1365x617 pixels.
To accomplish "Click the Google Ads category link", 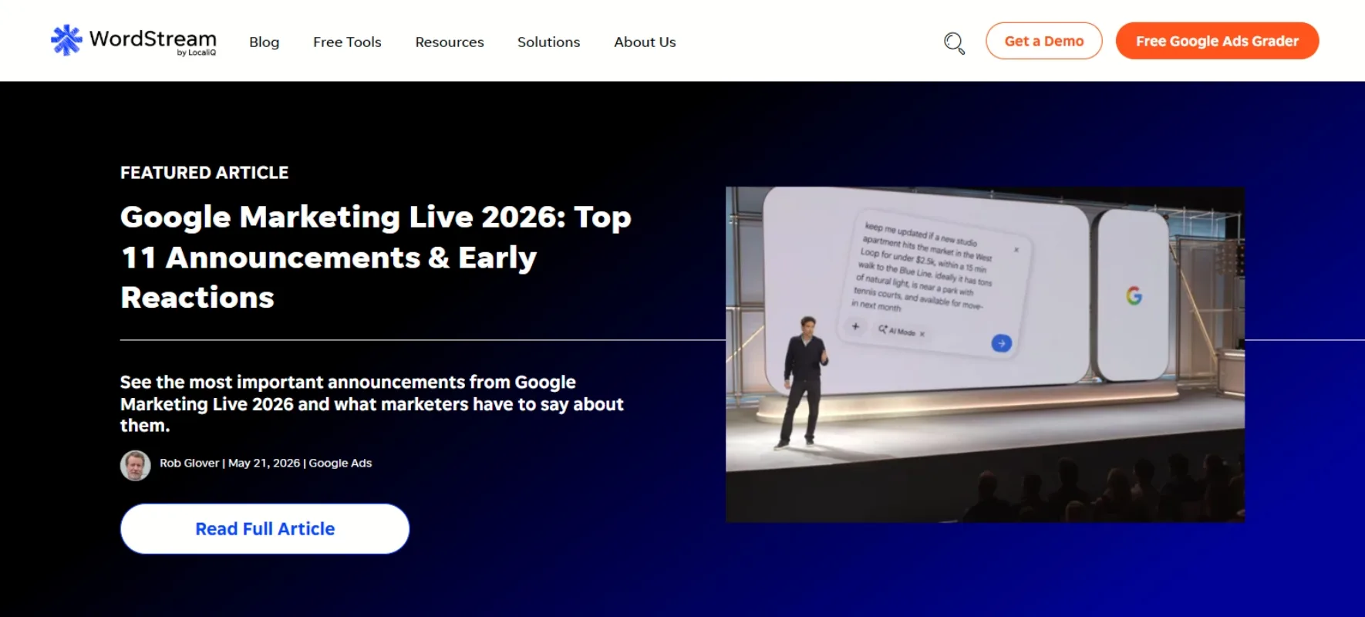I will pyautogui.click(x=340, y=463).
